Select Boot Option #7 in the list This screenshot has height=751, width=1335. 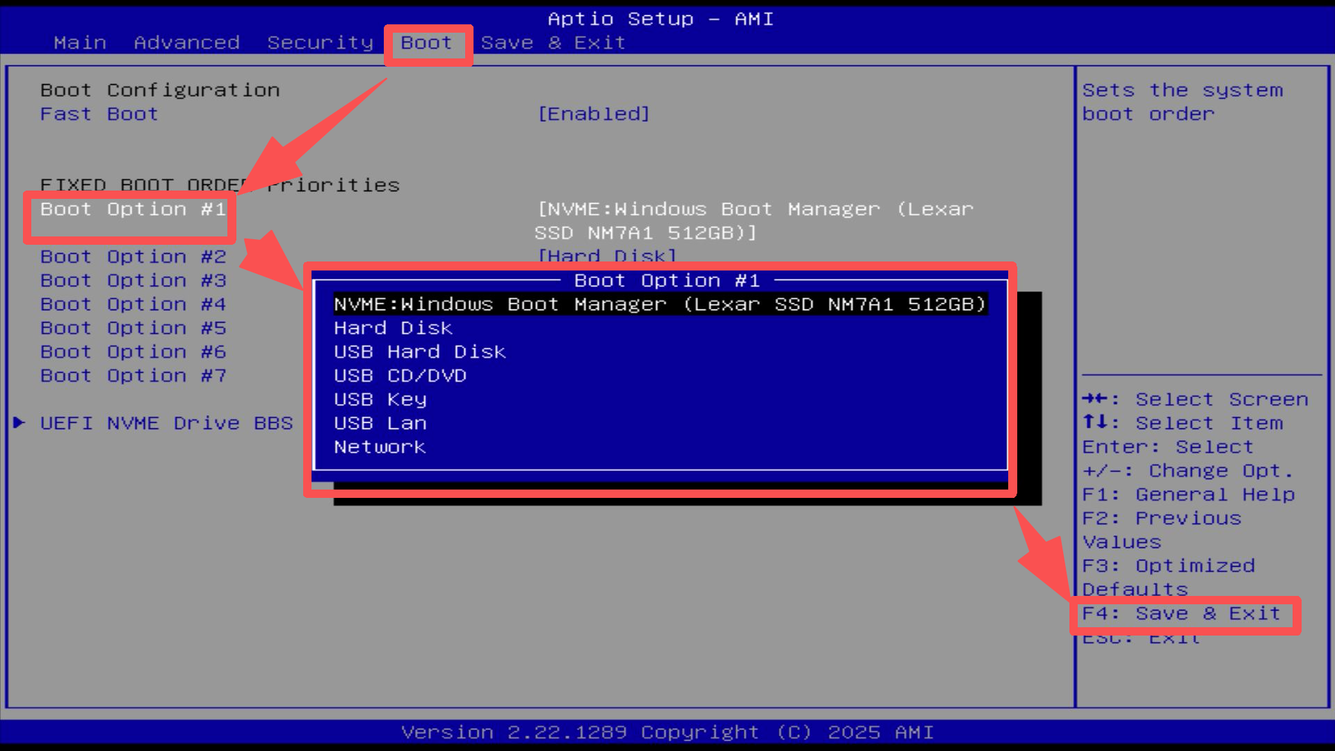[x=133, y=375]
